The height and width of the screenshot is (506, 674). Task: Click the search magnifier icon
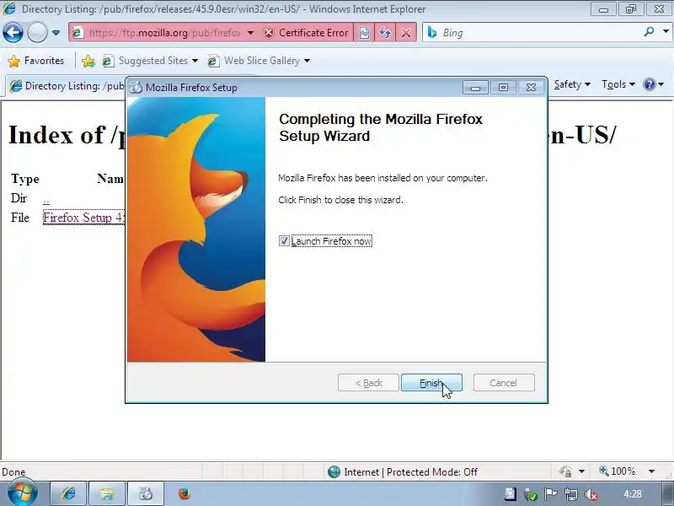[x=649, y=31]
